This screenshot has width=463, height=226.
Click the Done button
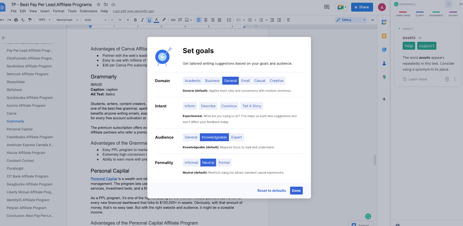coord(296,190)
